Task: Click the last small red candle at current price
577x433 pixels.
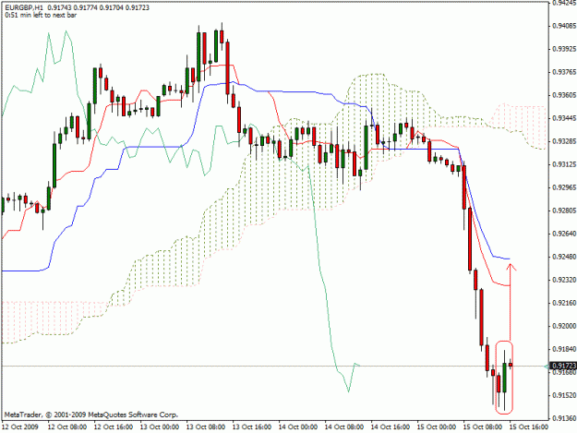Action: (511, 365)
